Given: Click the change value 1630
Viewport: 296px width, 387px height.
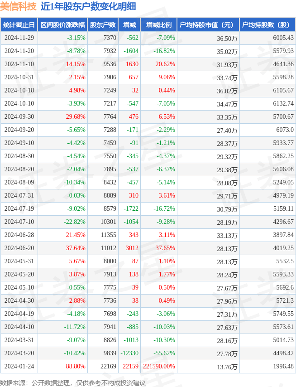Looking at the screenshot, I should click(x=132, y=64).
